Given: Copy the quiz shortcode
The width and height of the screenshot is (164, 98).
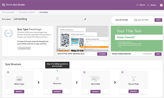Looking at the screenshot, I should point(158,20).
